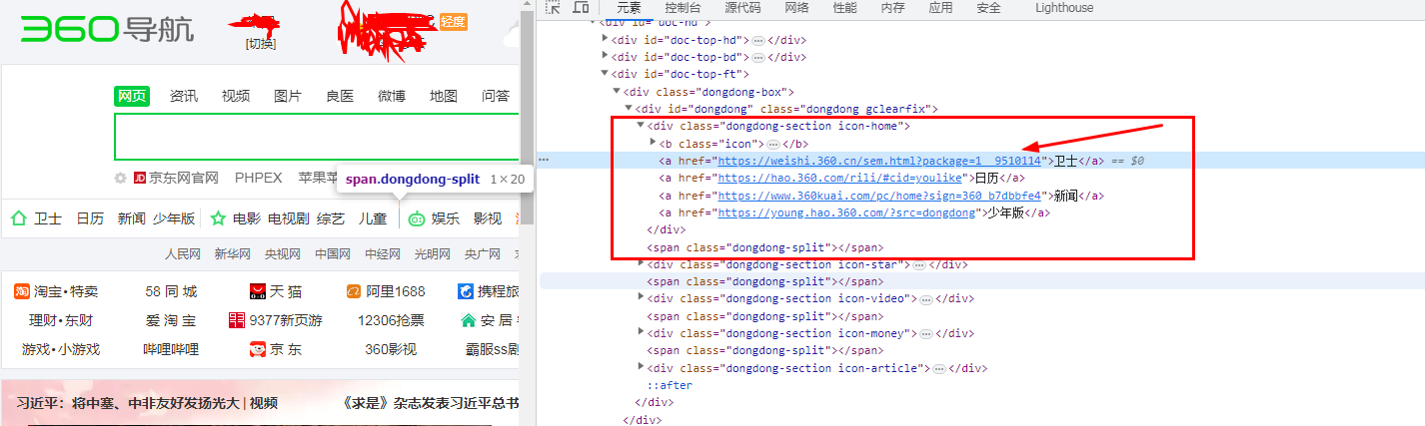1425x426 pixels.
Task: Select the ::after pseudo-element row
Action: pos(669,385)
